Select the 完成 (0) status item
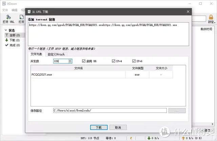Screen dimensions: 217x141 tap(13, 45)
